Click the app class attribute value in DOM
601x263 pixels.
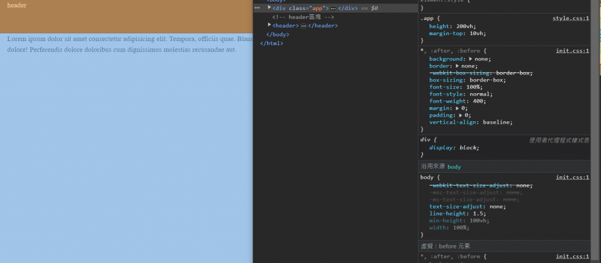pyautogui.click(x=318, y=8)
